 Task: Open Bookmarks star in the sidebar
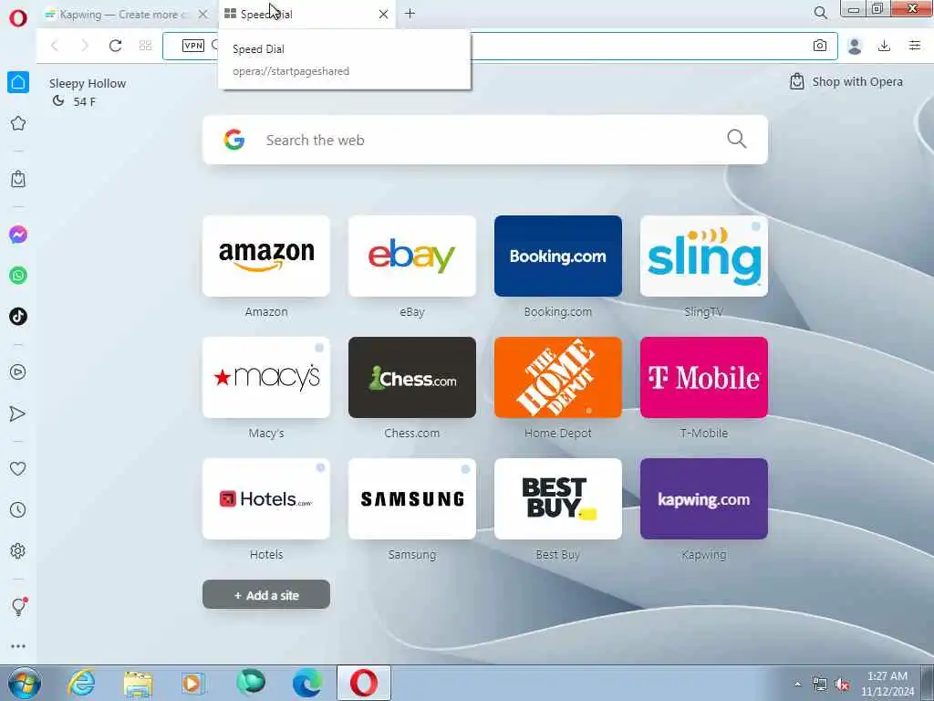coord(18,123)
